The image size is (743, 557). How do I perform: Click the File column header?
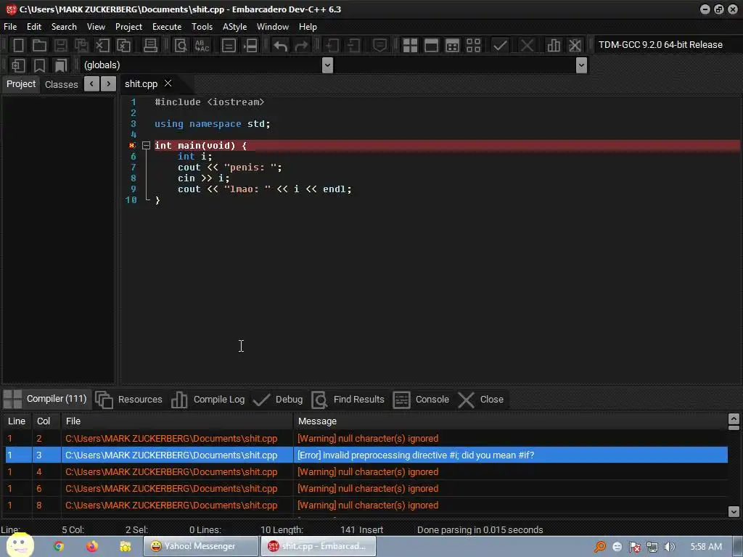177,421
